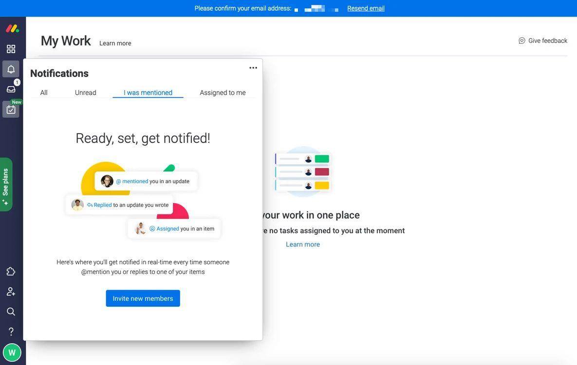Switch to the All notifications tab

point(44,92)
